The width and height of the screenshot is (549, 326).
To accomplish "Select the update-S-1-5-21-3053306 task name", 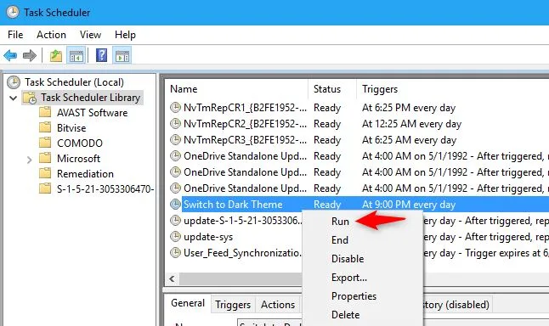I will click(243, 221).
